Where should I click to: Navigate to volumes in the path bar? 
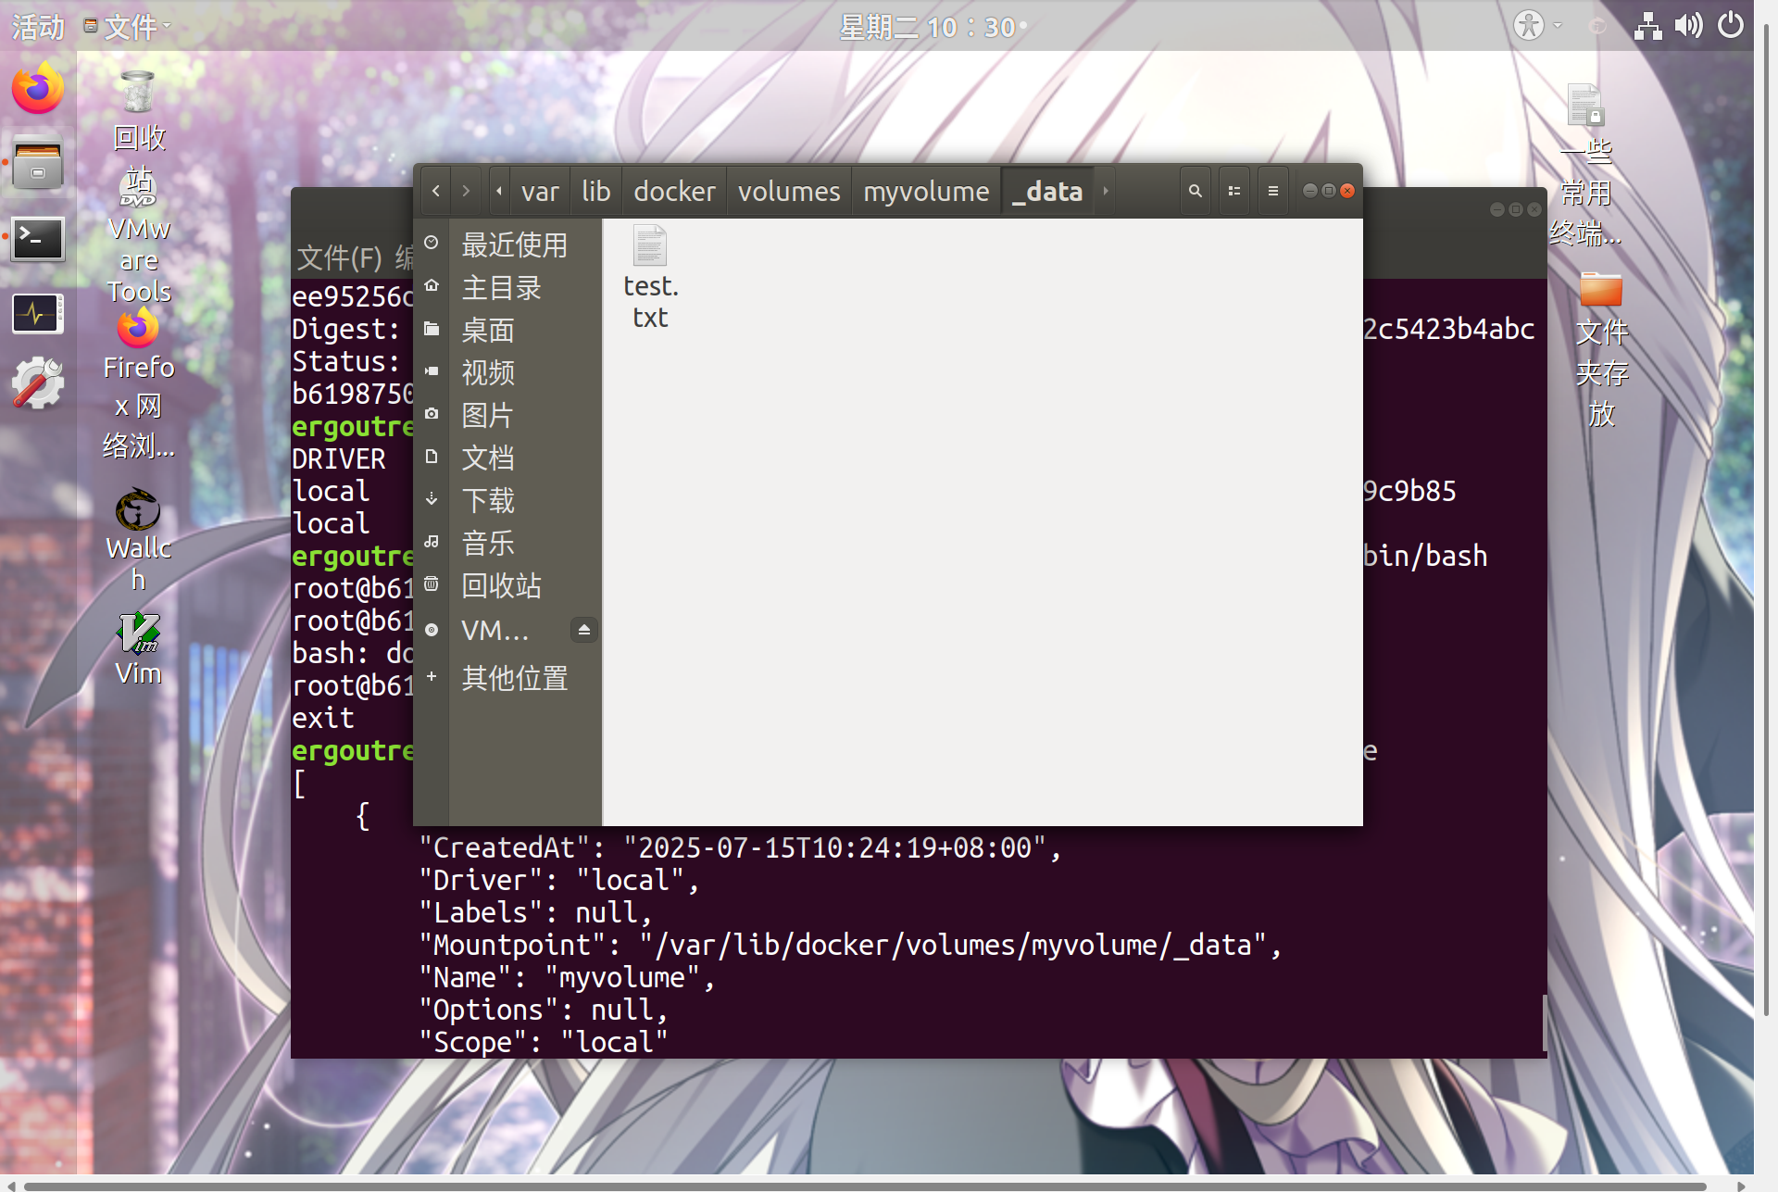point(789,191)
